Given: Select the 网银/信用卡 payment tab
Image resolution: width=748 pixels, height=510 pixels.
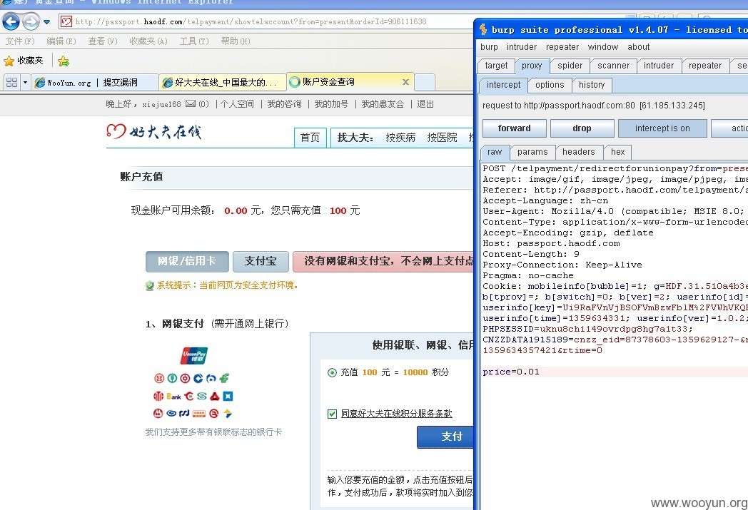Looking at the screenshot, I should click(x=187, y=261).
